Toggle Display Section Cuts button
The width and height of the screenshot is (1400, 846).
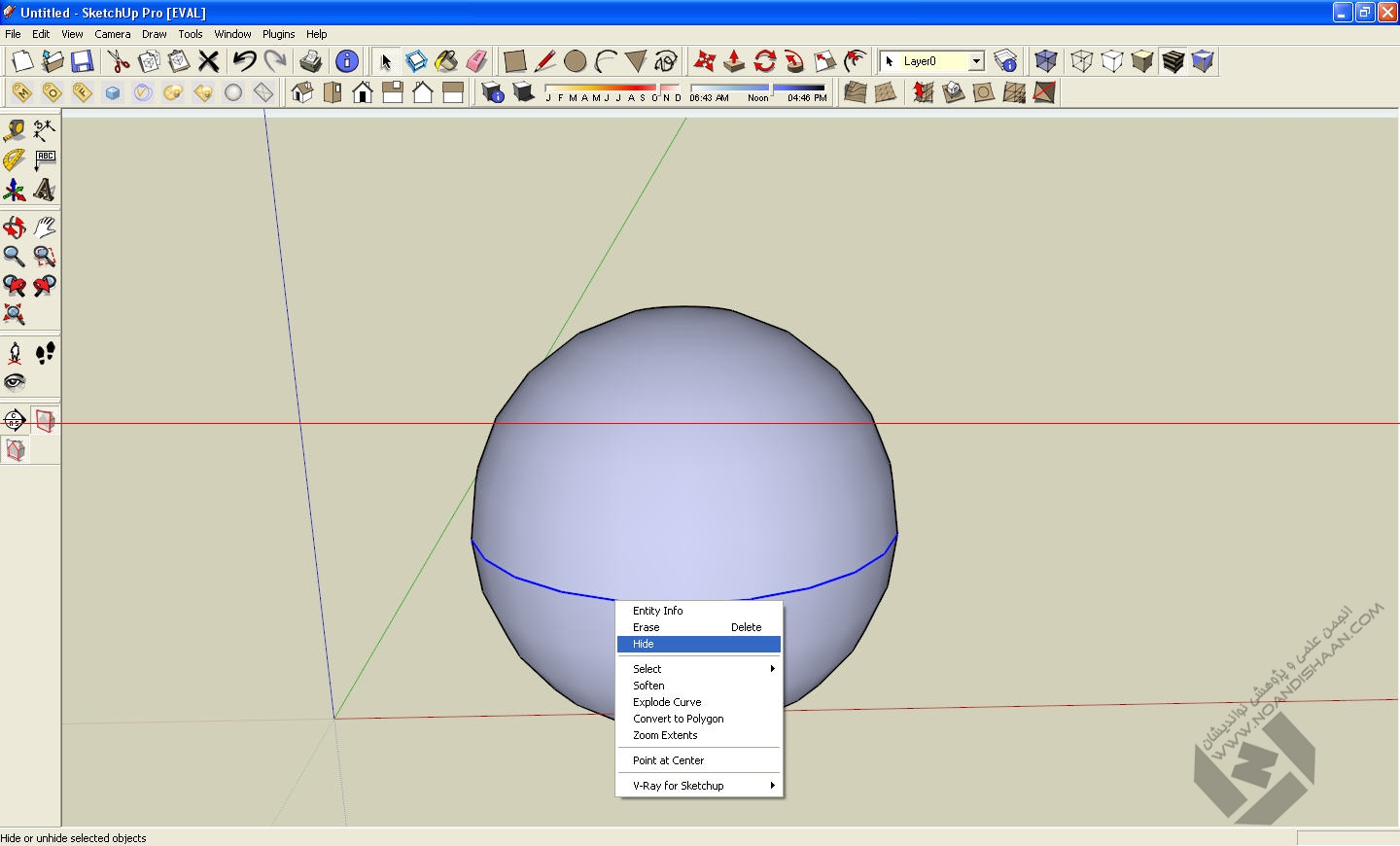tap(16, 450)
